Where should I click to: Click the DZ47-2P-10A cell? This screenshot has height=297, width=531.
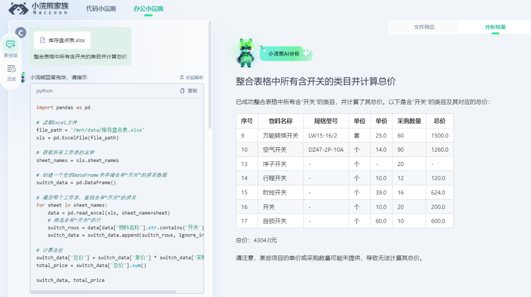point(326,150)
